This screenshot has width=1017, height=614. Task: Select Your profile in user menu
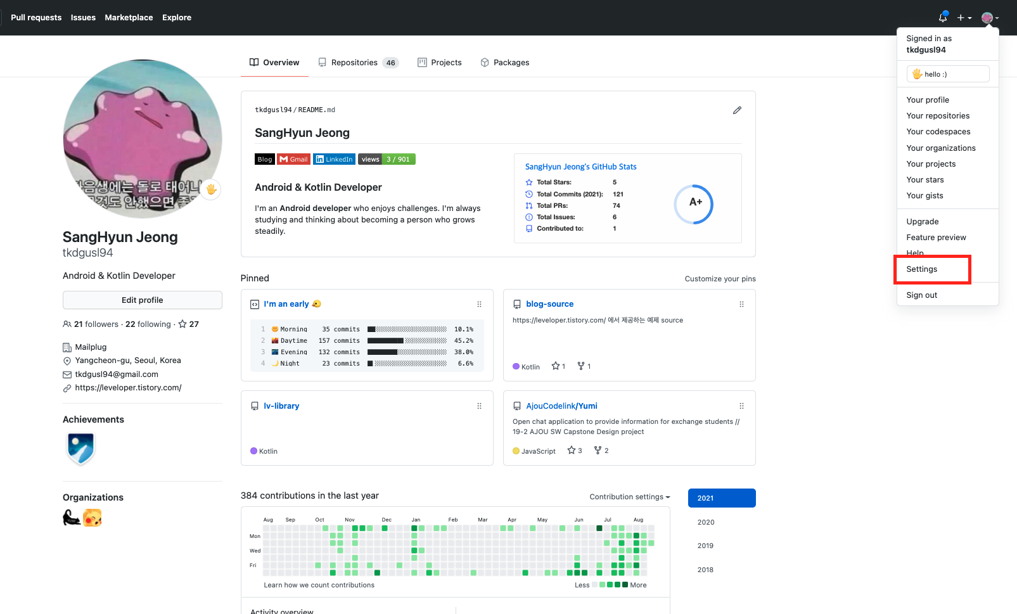coord(948,100)
